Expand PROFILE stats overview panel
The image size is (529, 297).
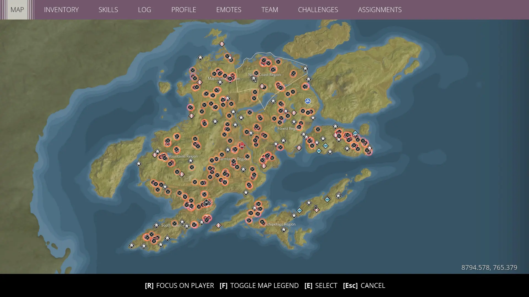click(x=183, y=9)
